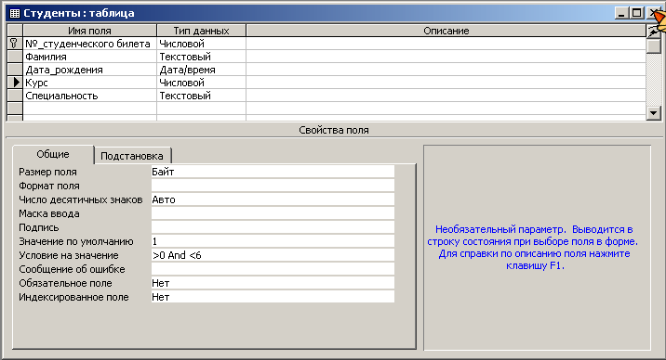The image size is (666, 360).
Task: Click the Формат поля input box
Action: point(273,186)
